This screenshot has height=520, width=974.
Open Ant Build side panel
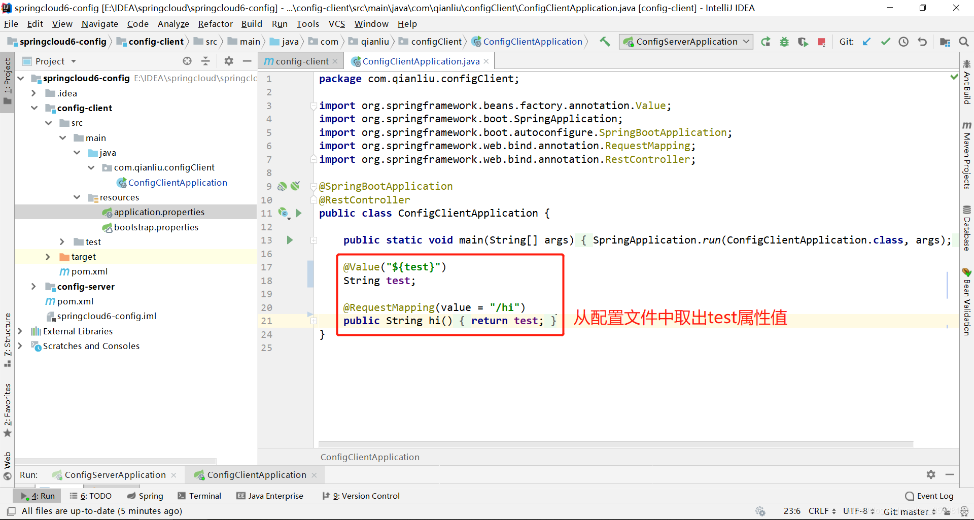967,82
